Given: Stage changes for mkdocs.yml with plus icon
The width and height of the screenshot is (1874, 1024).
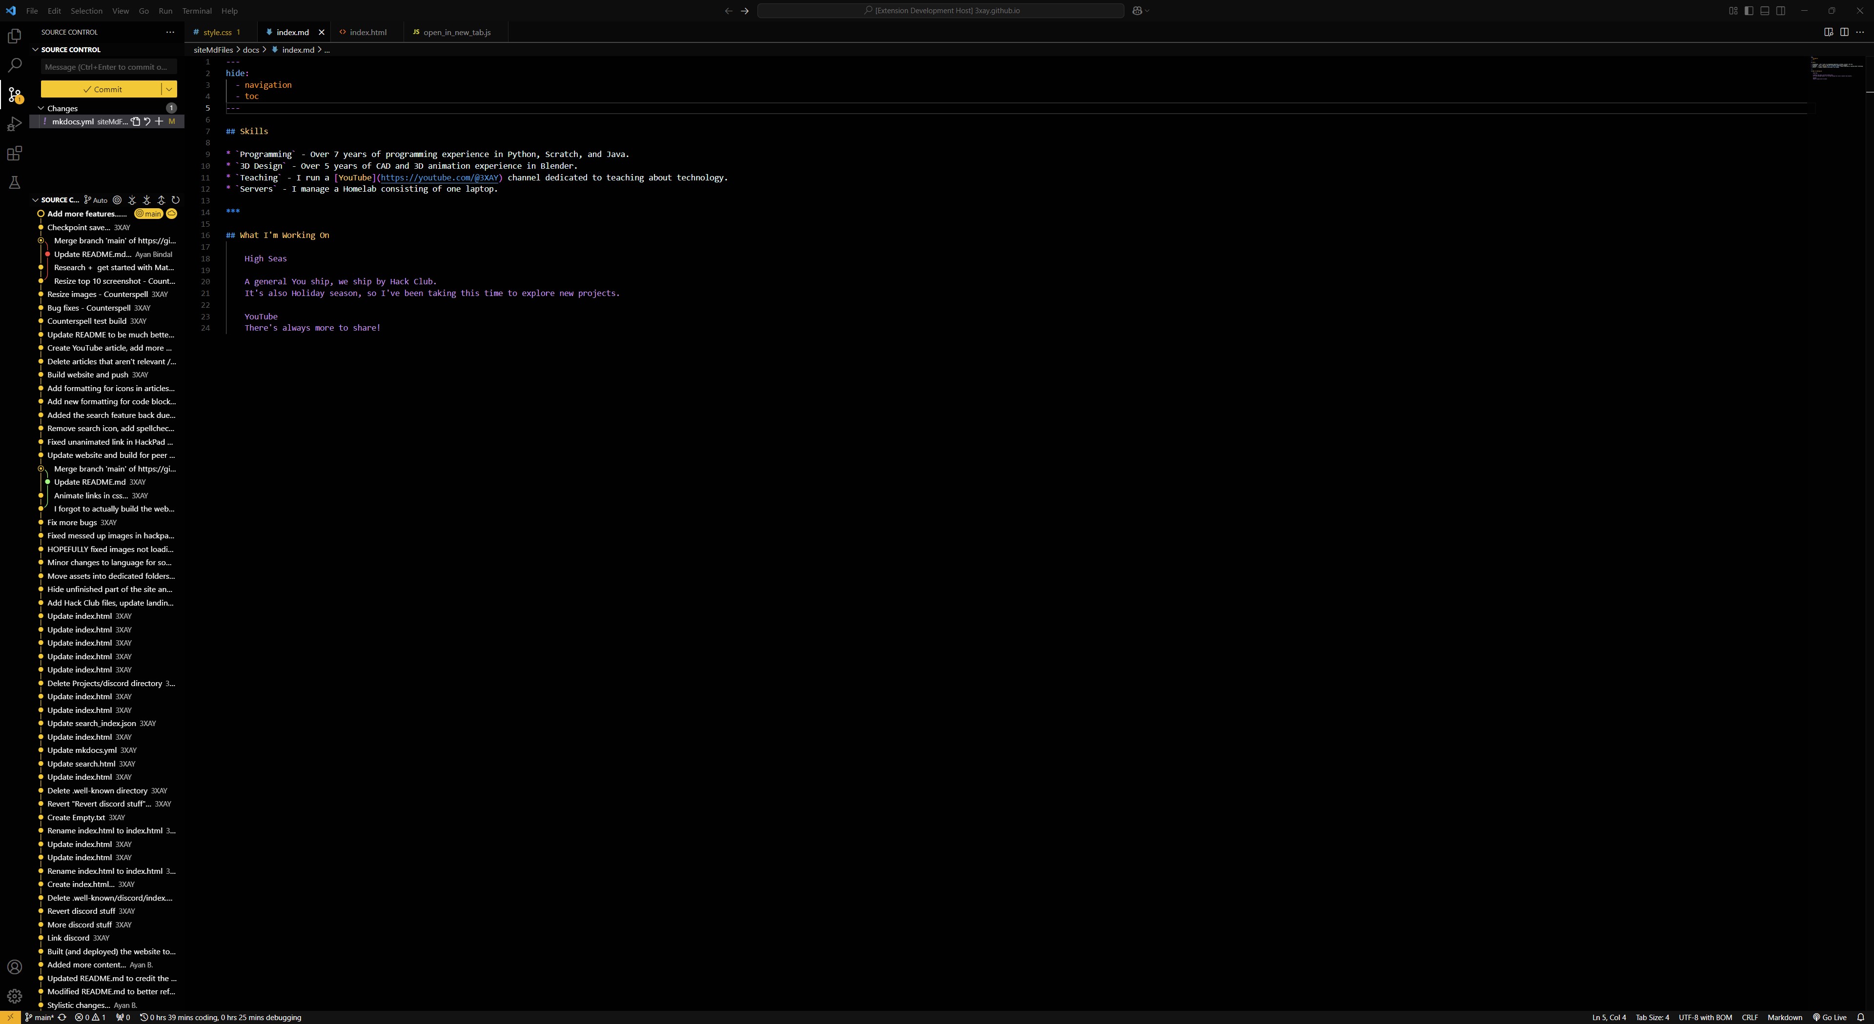Looking at the screenshot, I should [159, 121].
